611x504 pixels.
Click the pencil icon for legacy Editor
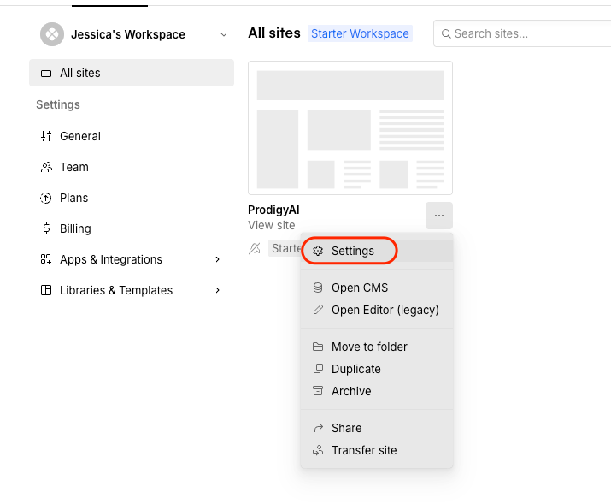(x=318, y=310)
